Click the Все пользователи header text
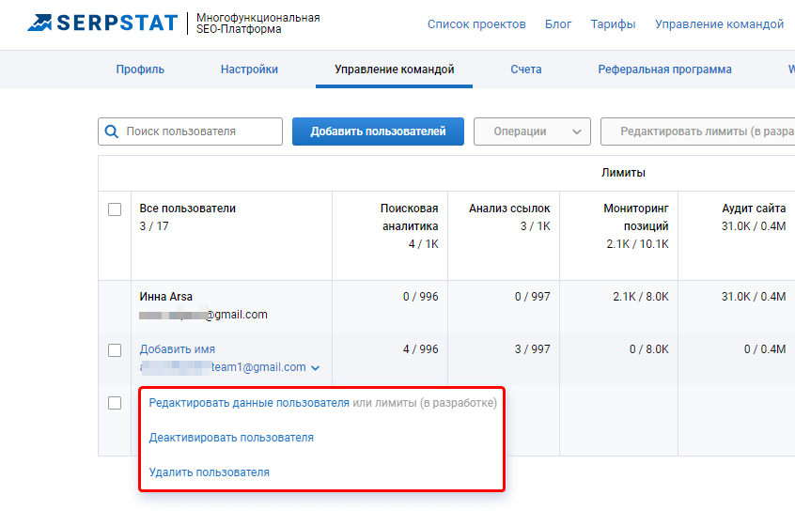This screenshot has width=795, height=526. (188, 209)
